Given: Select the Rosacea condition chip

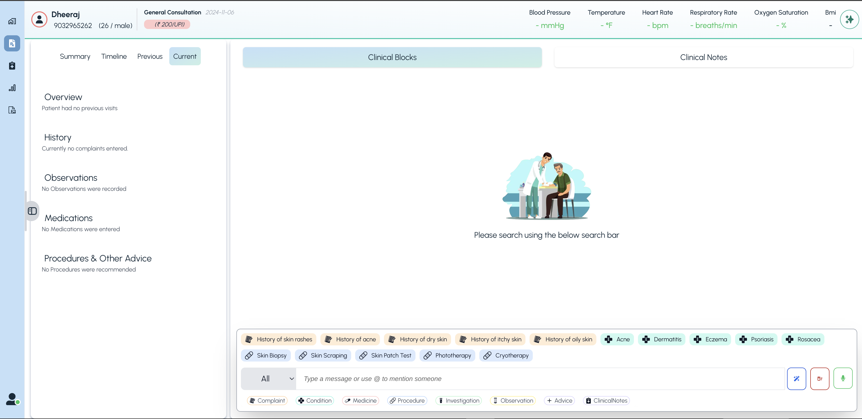Looking at the screenshot, I should pyautogui.click(x=803, y=339).
